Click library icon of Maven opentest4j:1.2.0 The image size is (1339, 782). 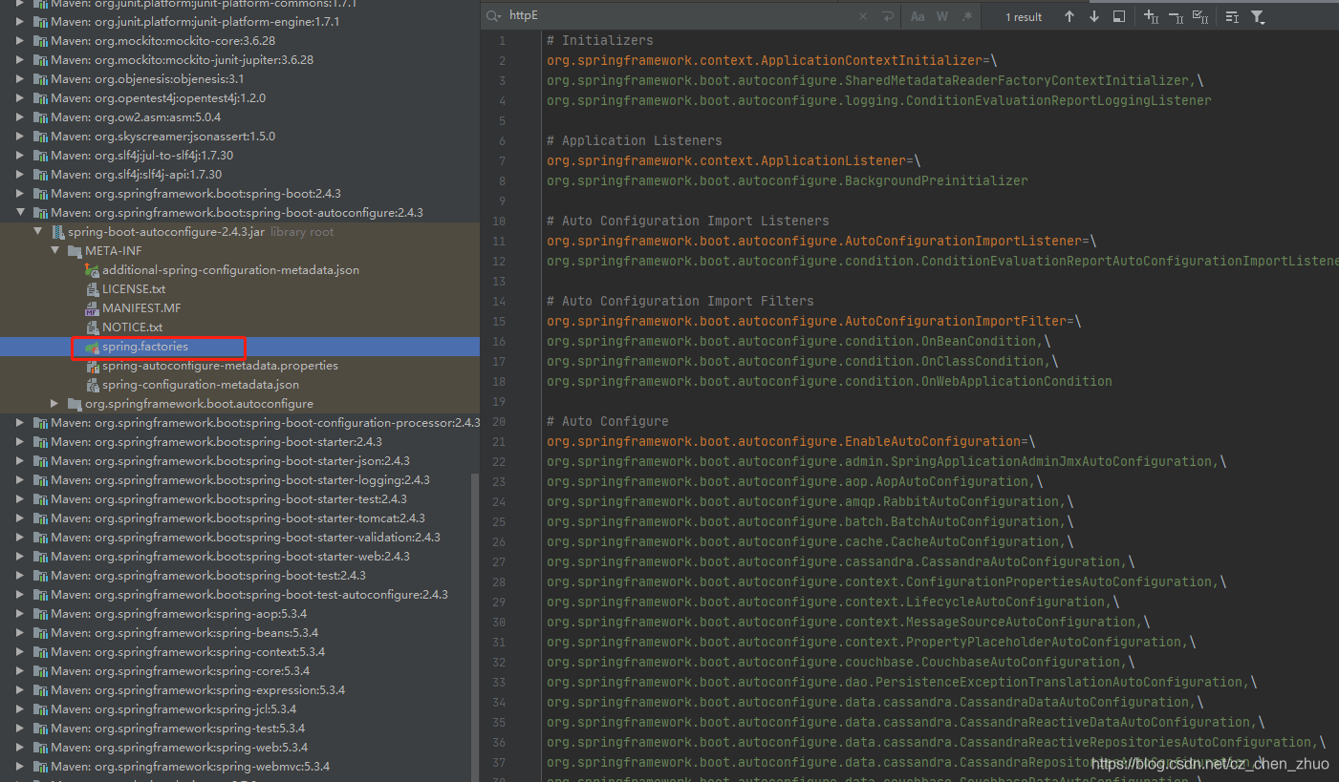(40, 98)
